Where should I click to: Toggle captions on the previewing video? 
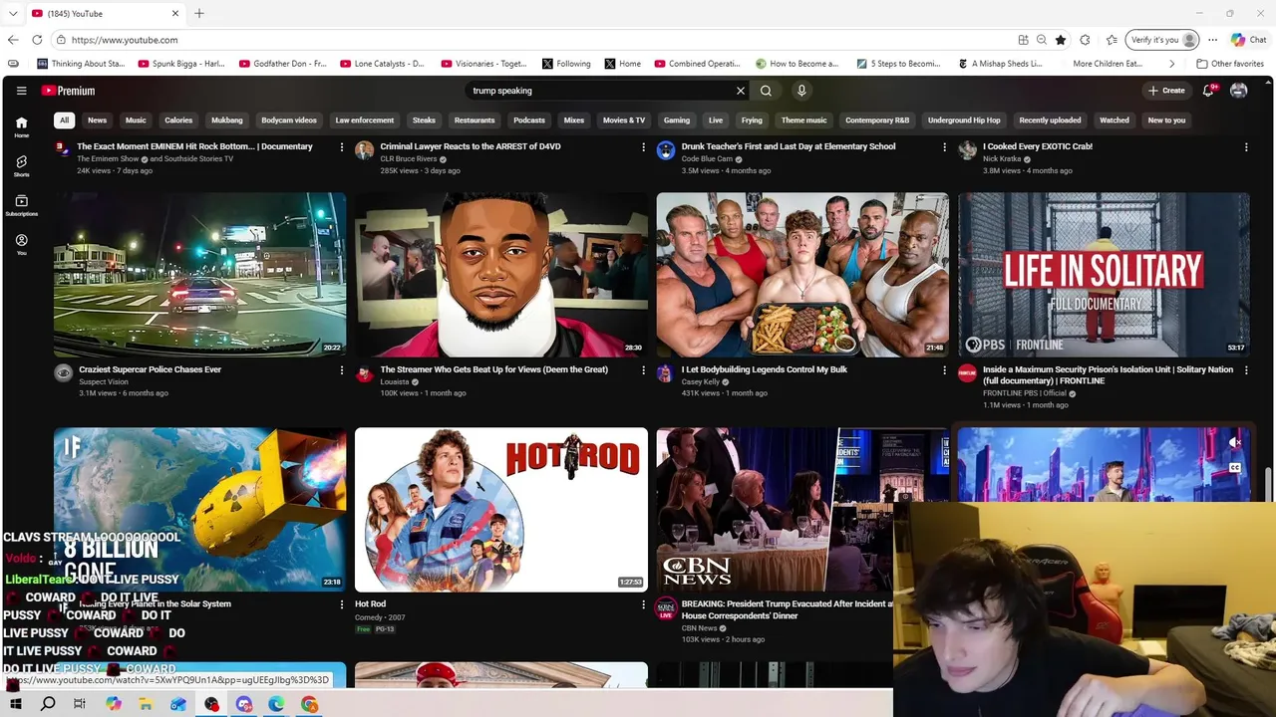[x=1235, y=467]
